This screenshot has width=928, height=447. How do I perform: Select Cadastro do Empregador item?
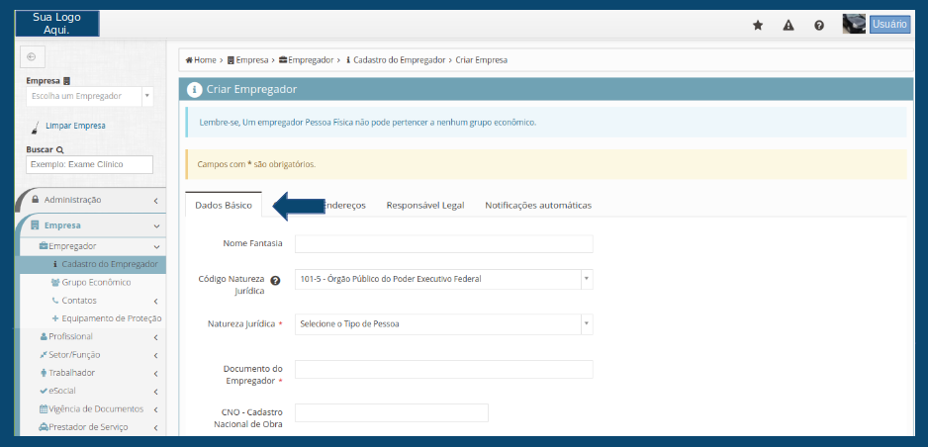coord(93,264)
